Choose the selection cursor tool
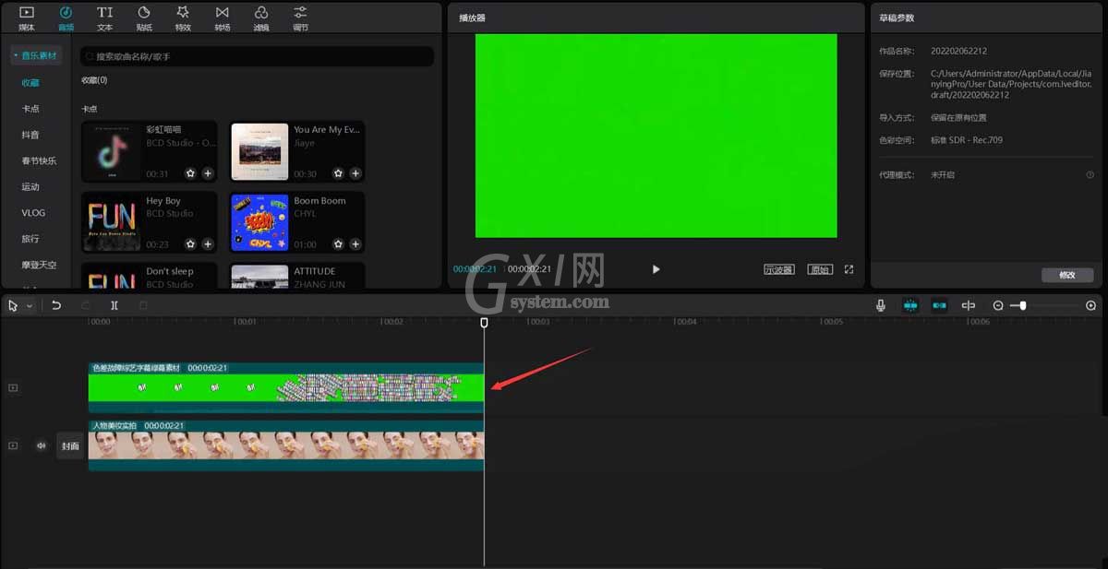Viewport: 1108px width, 569px height. [x=14, y=305]
